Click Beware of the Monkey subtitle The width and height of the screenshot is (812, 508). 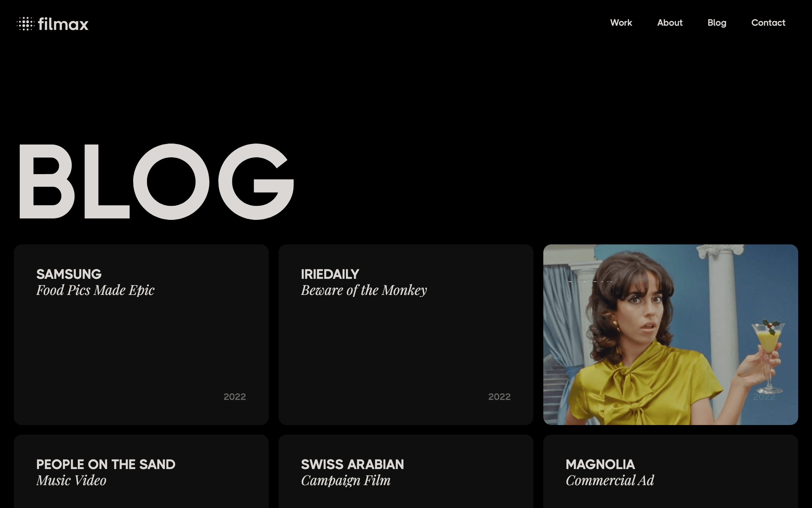pos(364,290)
